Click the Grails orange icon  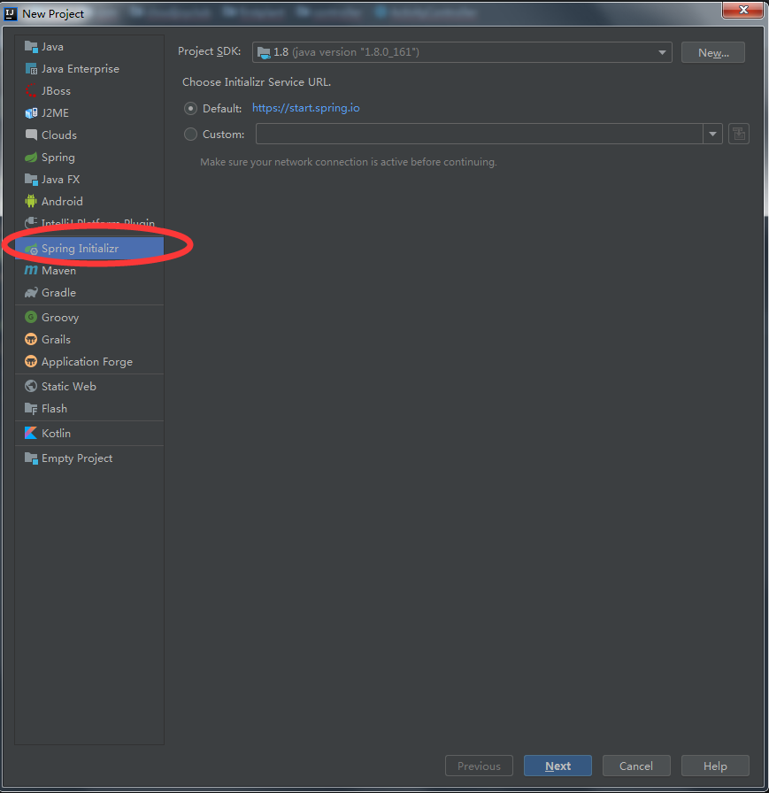(31, 339)
